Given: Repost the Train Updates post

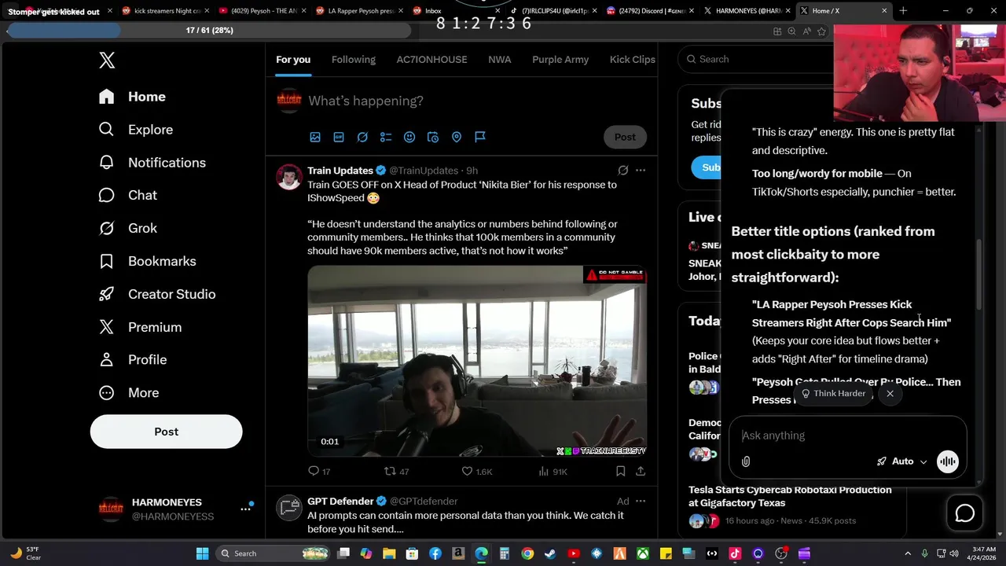Looking at the screenshot, I should coord(396,472).
